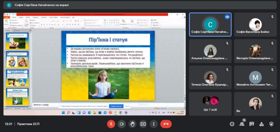Viewport: 280px width, 132px height.
Task: Switch to the "Структура" tab in slide panel
Action: 17,30
